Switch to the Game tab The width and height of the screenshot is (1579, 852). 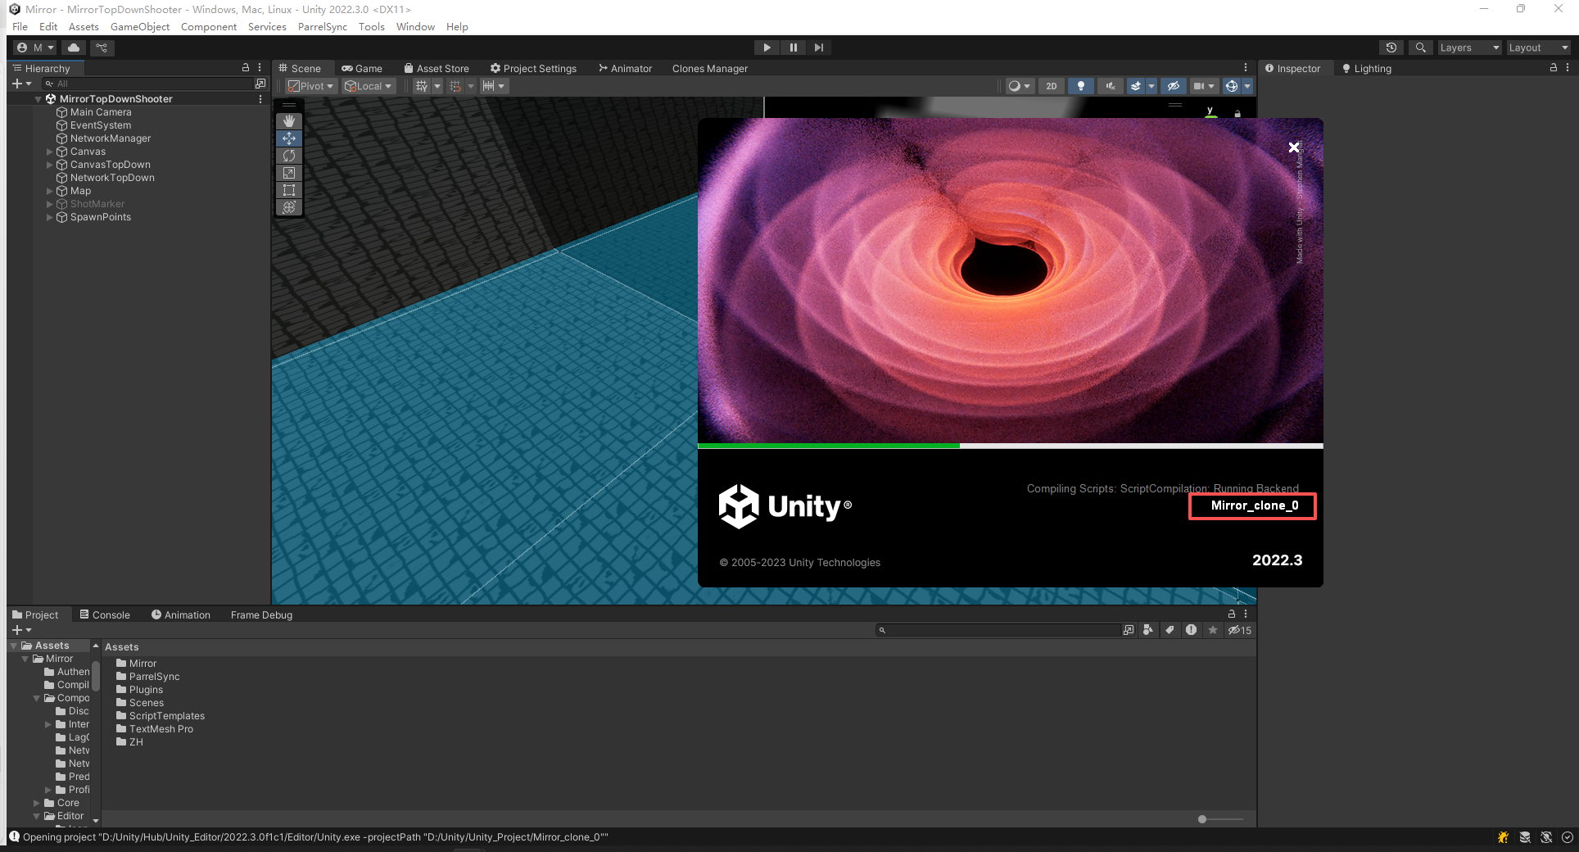[x=362, y=69]
